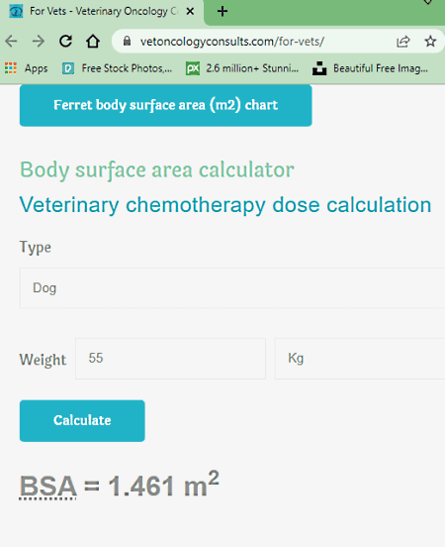The width and height of the screenshot is (445, 547).
Task: Reload the page with the refresh icon
Action: click(x=65, y=42)
